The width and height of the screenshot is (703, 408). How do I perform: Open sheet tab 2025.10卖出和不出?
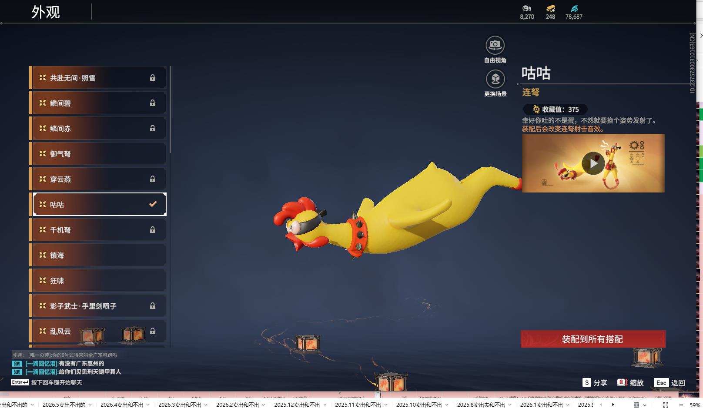click(x=419, y=405)
